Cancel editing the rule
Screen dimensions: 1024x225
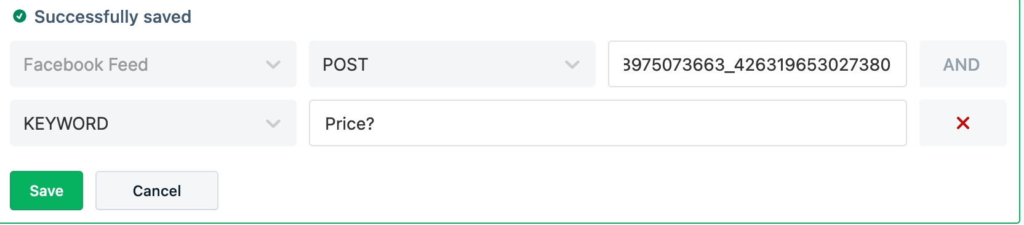(157, 191)
